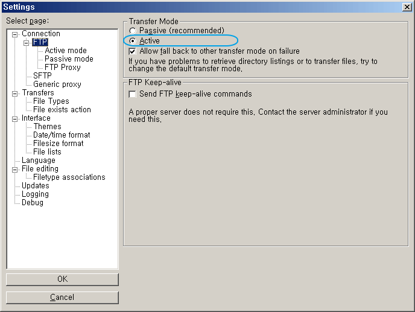Viewport: 415px width, 312px height.
Task: Open the File lists page
Action: (47, 151)
